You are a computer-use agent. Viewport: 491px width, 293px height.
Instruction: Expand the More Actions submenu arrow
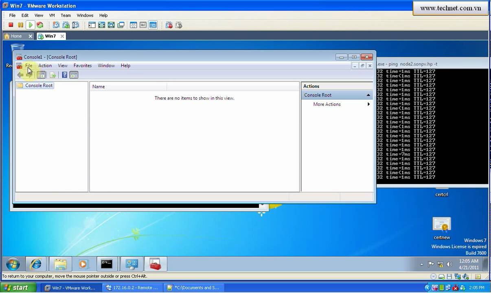coord(368,104)
